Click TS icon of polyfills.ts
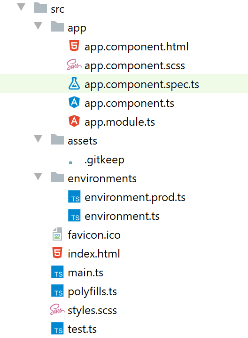 click(57, 290)
